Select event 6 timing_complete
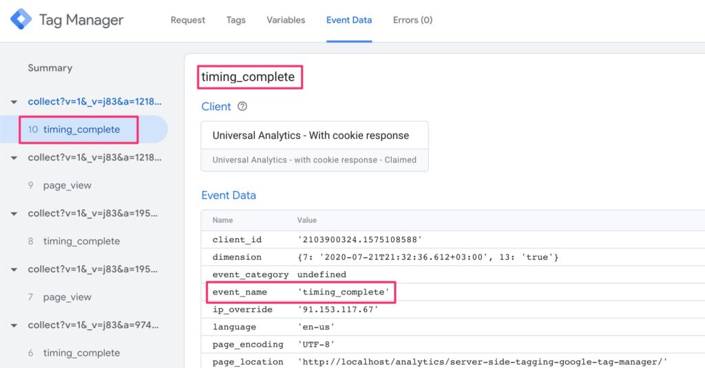This screenshot has height=368, width=705. 81,353
